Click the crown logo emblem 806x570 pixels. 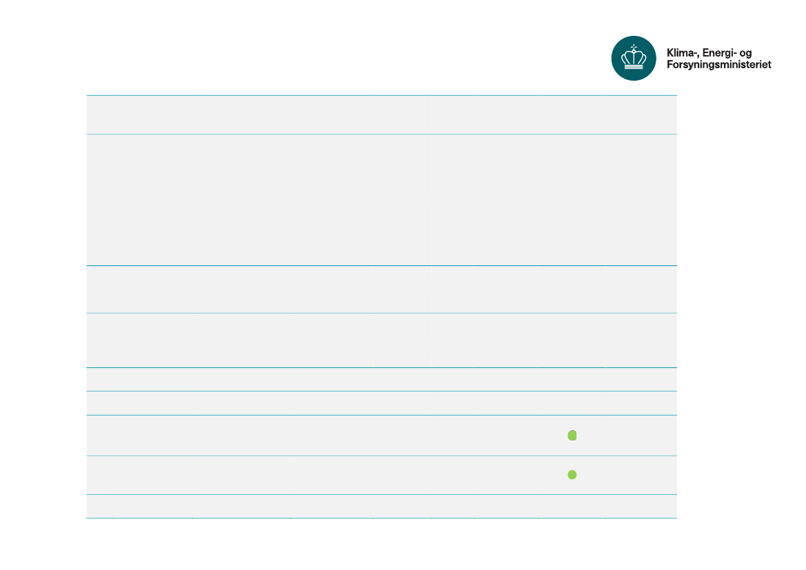633,58
